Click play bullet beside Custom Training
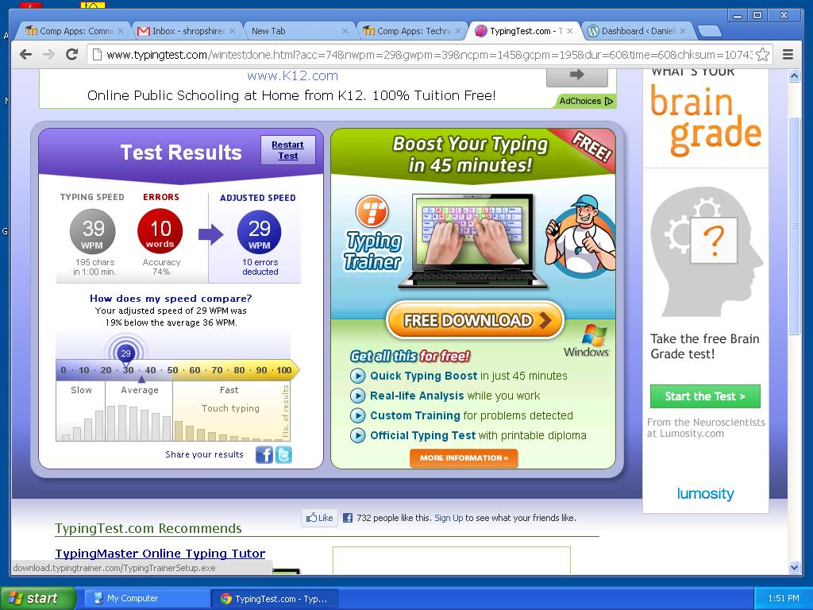 pos(357,415)
